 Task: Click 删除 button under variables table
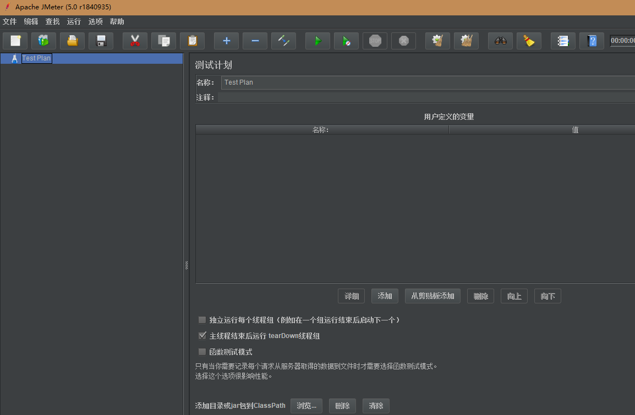[x=481, y=296]
